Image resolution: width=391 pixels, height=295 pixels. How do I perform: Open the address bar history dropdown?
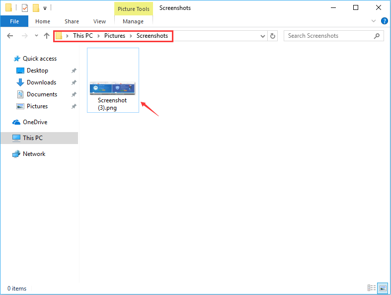click(263, 36)
